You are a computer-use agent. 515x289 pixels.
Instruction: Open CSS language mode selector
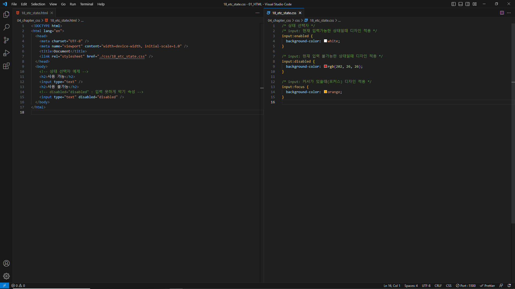point(448,286)
